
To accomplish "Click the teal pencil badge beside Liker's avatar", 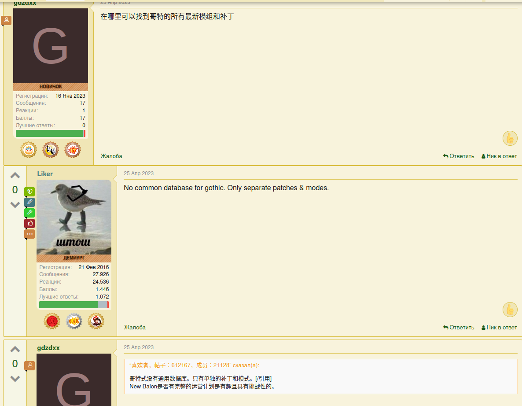I will point(29,202).
